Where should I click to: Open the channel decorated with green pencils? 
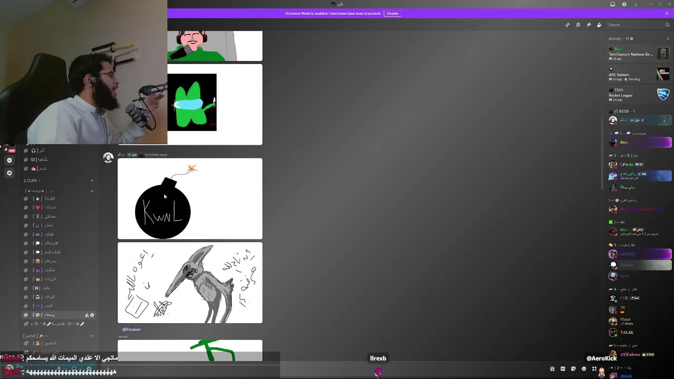(58, 324)
